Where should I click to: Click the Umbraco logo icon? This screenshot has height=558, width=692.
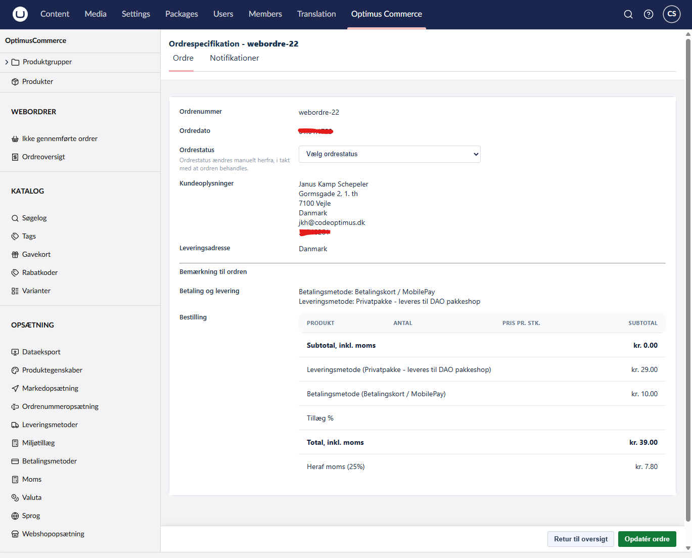tap(20, 14)
